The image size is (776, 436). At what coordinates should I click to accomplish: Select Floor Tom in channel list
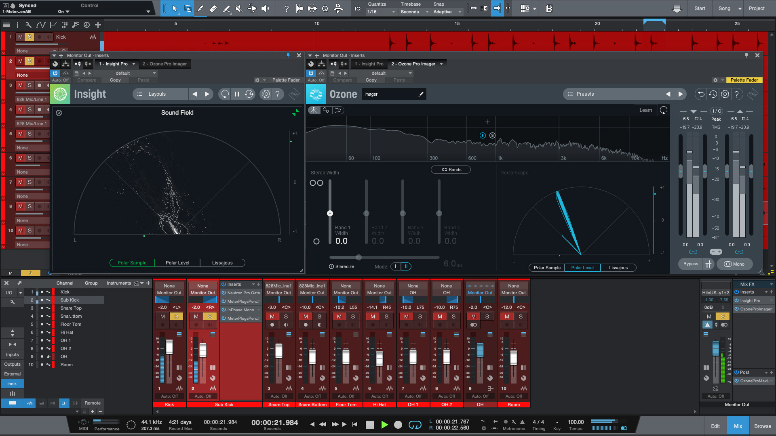[71, 324]
